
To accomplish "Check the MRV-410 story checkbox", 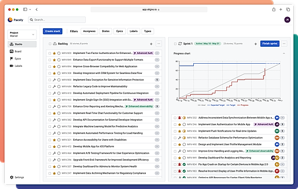I will pos(49,93).
